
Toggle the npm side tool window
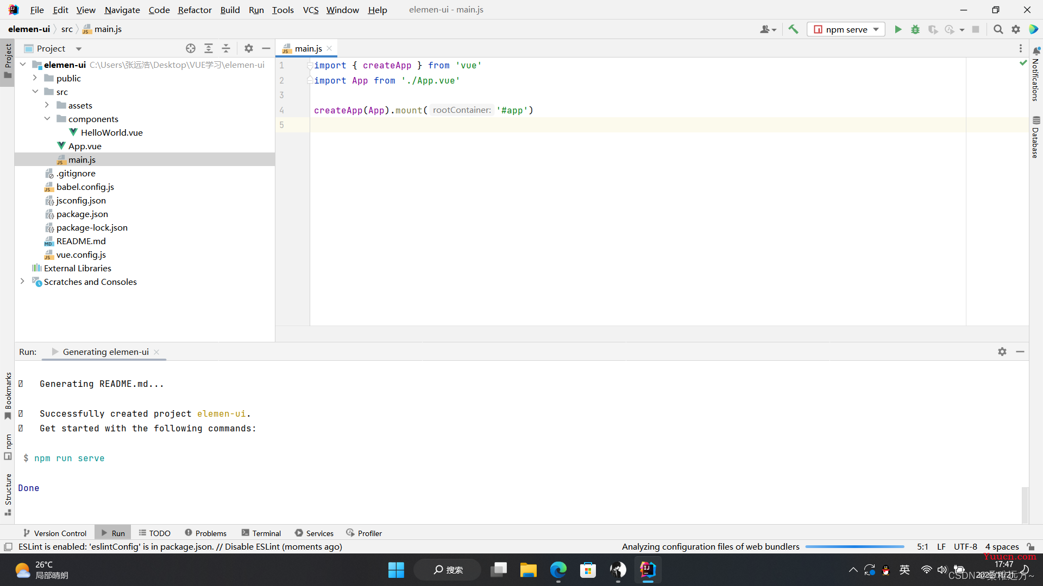point(8,447)
